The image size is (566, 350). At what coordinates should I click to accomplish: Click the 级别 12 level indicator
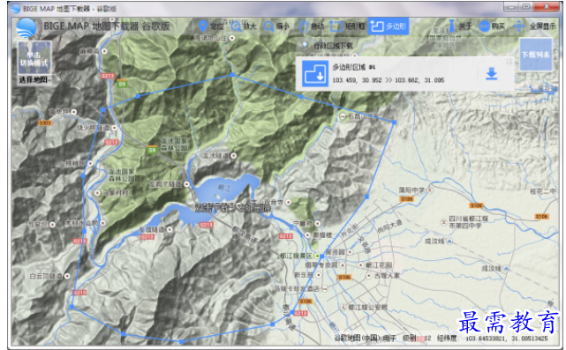click(417, 339)
